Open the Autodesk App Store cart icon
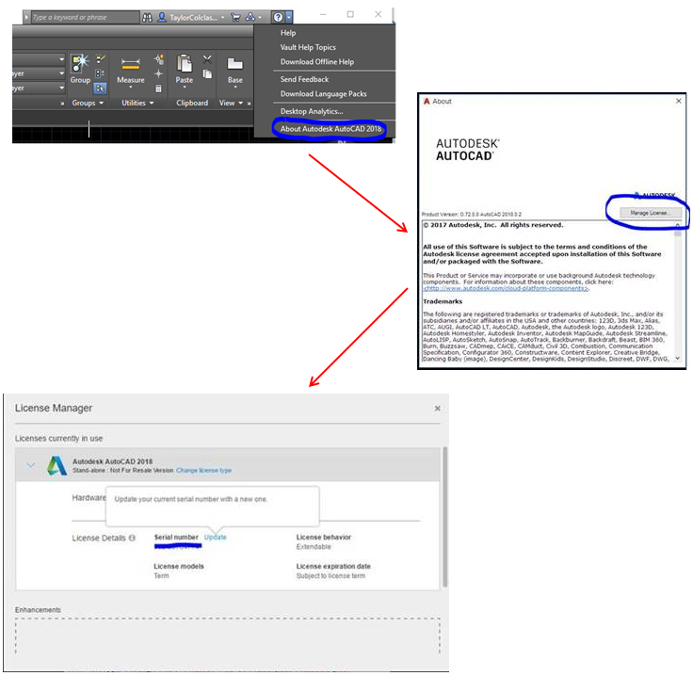 click(235, 17)
